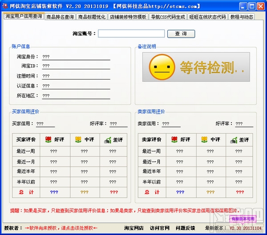267x235 pixels.
Task: Click the app icon in title bar
Action: point(5,6)
